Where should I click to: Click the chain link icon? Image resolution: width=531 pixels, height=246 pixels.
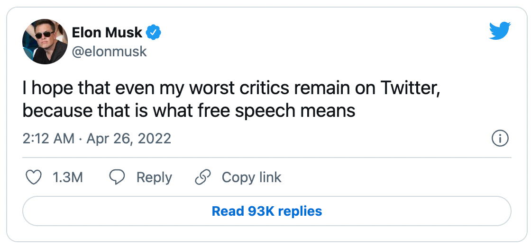click(x=203, y=177)
